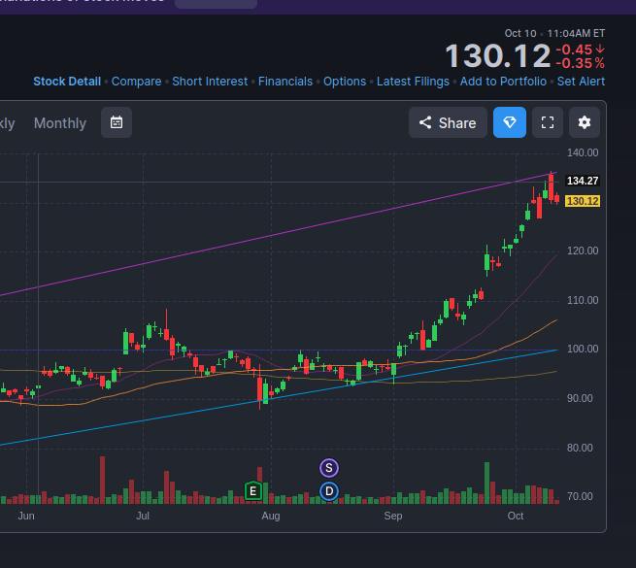Open Latest Filings
This screenshot has width=636, height=568.
(x=413, y=82)
